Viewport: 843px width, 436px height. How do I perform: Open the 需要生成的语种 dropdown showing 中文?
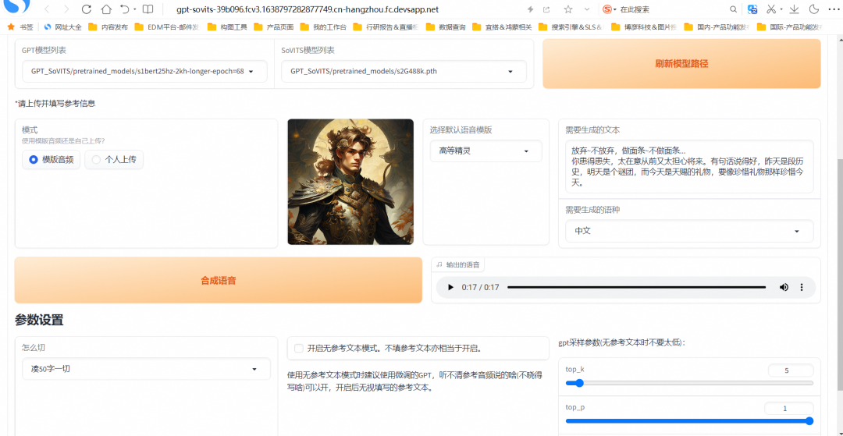click(689, 231)
